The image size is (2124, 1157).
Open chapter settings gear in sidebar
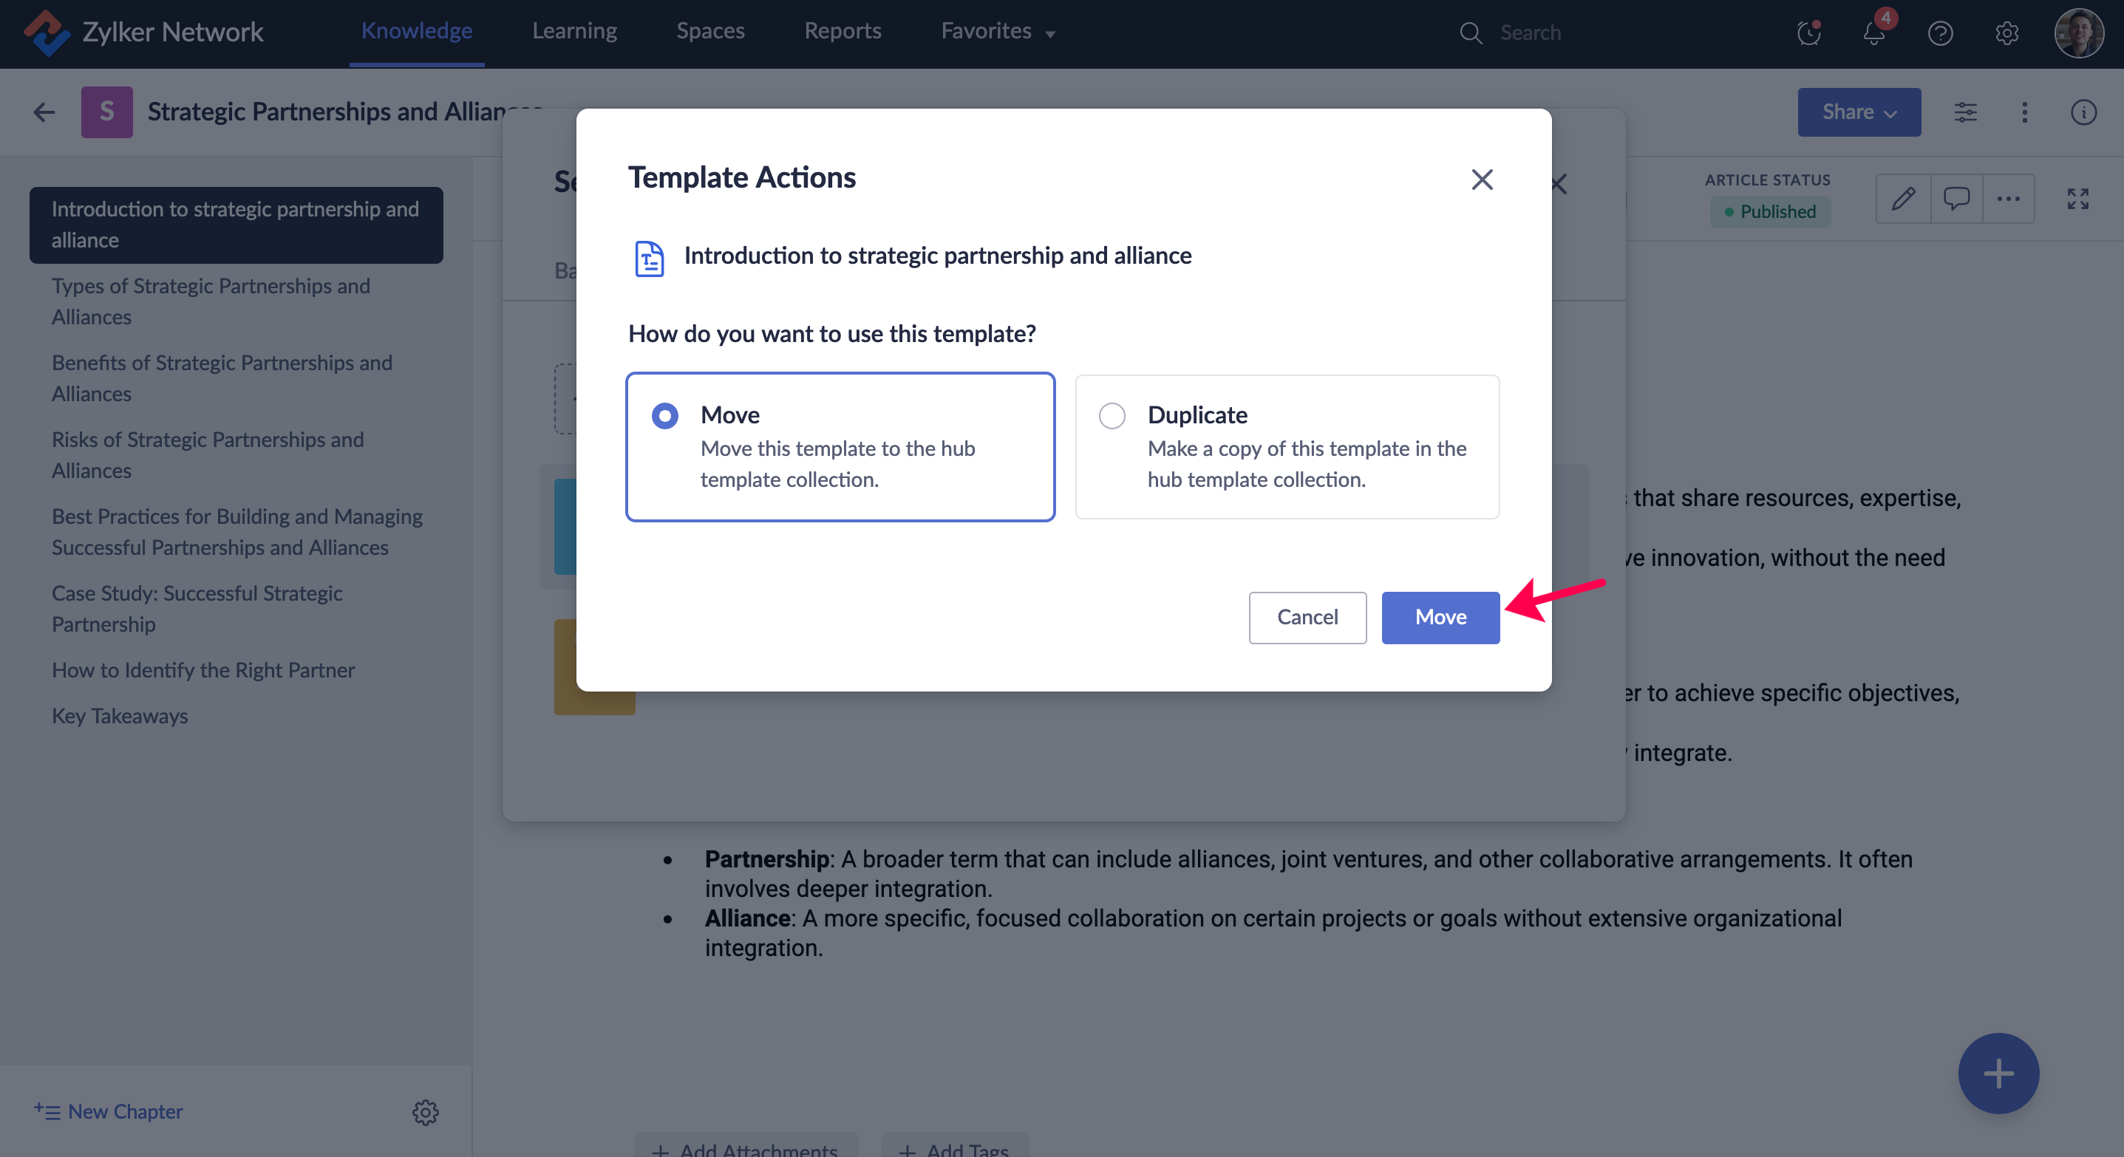click(426, 1112)
